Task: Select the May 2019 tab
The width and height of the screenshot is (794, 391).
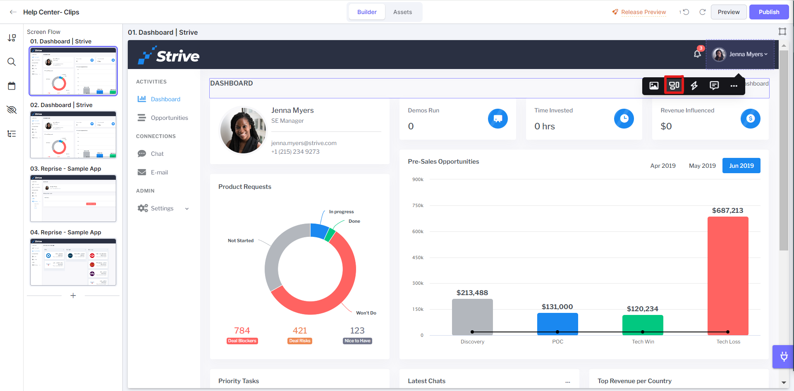Action: click(x=702, y=166)
